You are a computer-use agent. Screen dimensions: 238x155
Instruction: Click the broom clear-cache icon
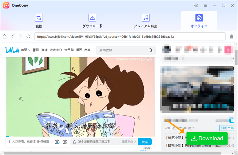pos(231,36)
